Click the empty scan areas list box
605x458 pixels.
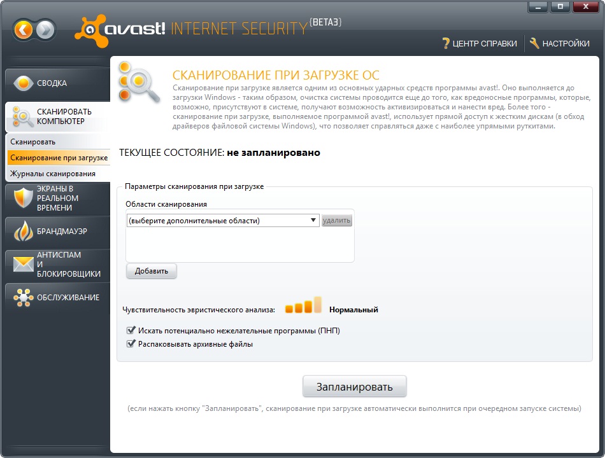[239, 244]
